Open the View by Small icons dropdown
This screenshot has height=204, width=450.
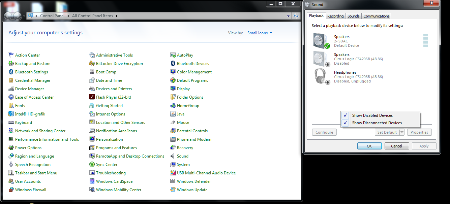(x=260, y=33)
